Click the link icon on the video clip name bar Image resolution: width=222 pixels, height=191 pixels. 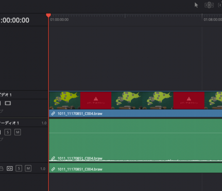click(x=53, y=113)
